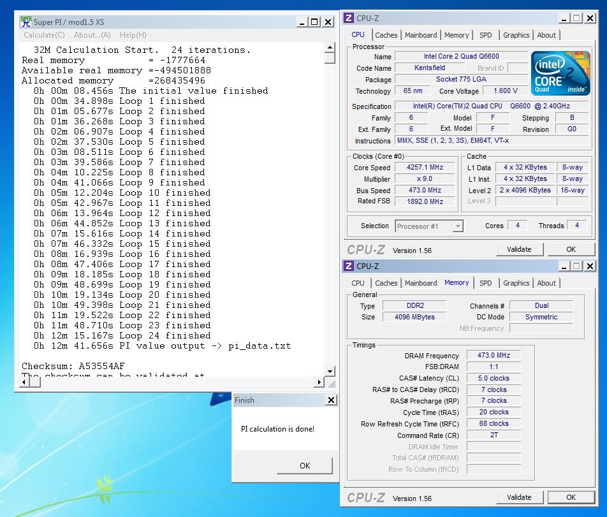The height and width of the screenshot is (517, 607).
Task: Click the Intel Core 2 Quad logo
Action: tap(560, 73)
